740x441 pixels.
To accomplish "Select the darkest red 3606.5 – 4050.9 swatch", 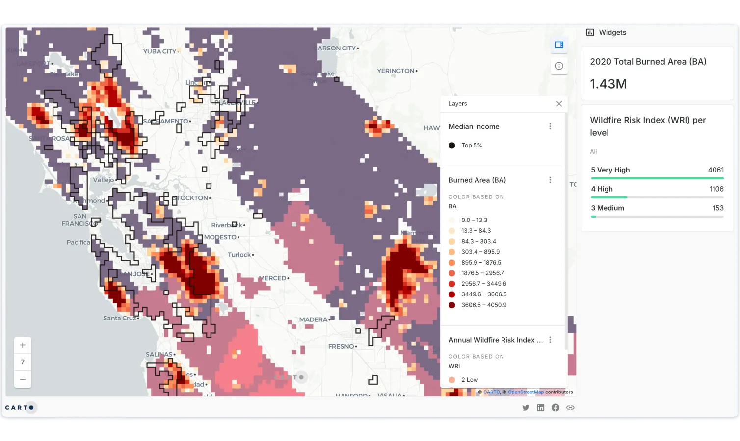I will (452, 305).
